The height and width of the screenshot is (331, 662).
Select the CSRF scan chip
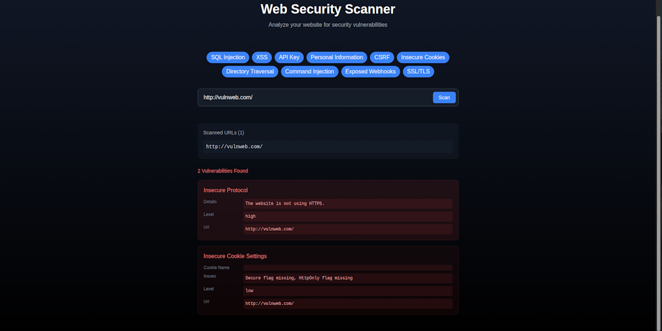(382, 58)
